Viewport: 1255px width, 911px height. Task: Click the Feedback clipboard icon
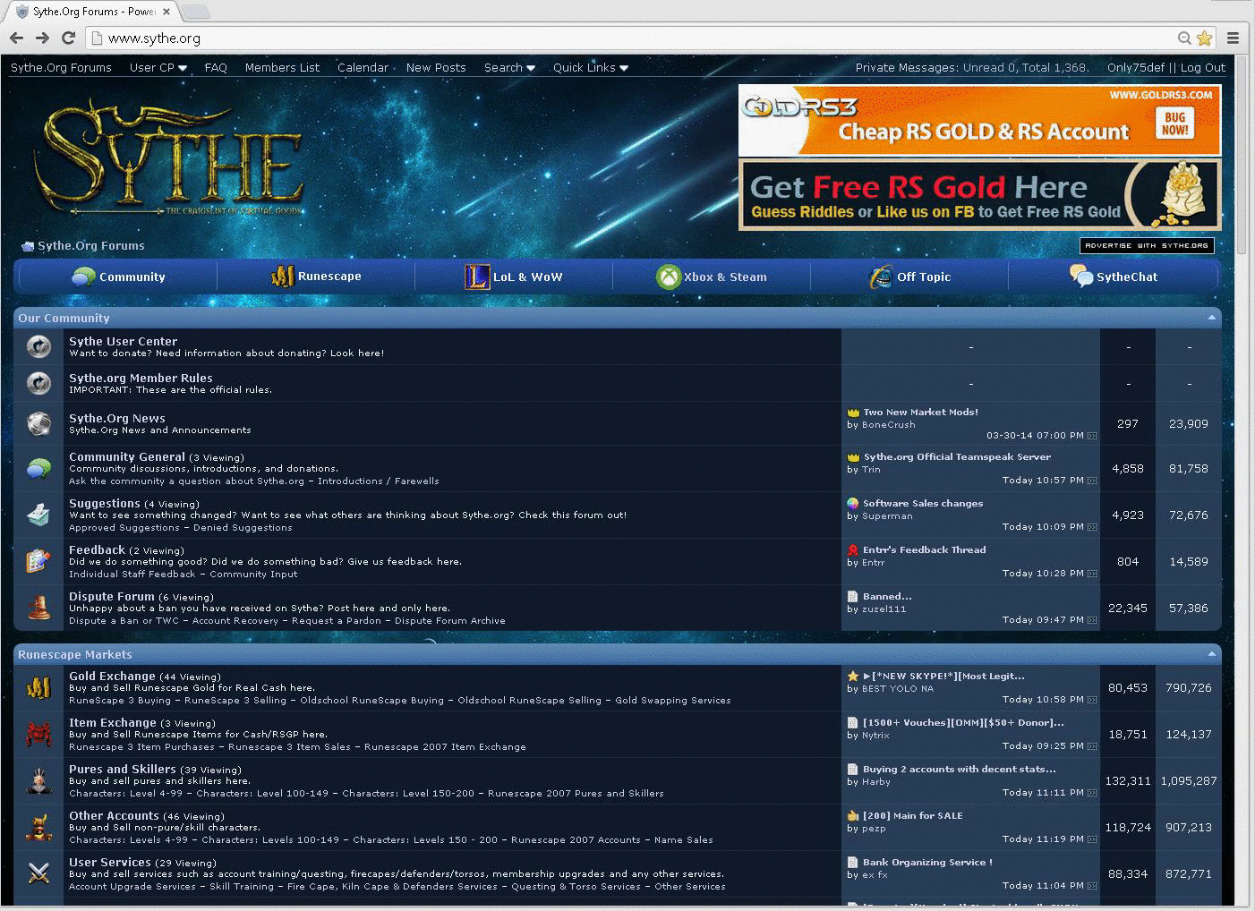tap(38, 561)
